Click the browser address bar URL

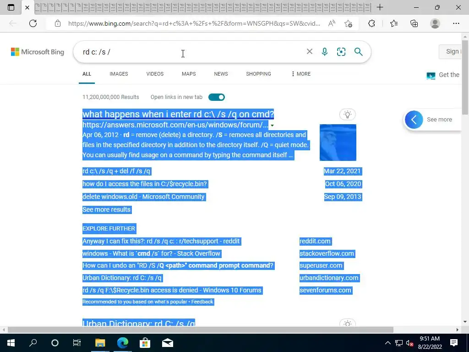[194, 23]
